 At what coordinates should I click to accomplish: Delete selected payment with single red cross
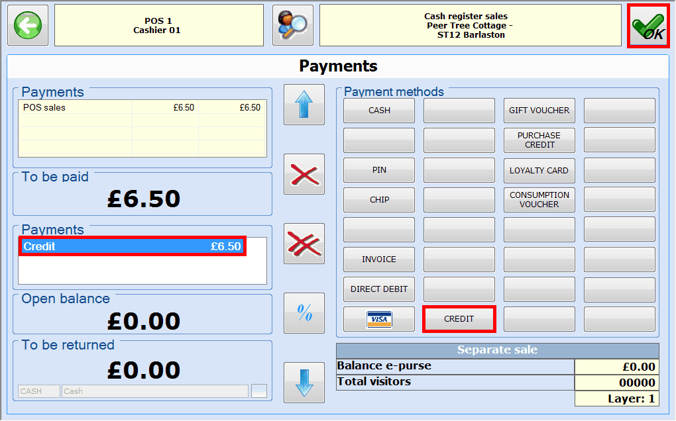(304, 175)
